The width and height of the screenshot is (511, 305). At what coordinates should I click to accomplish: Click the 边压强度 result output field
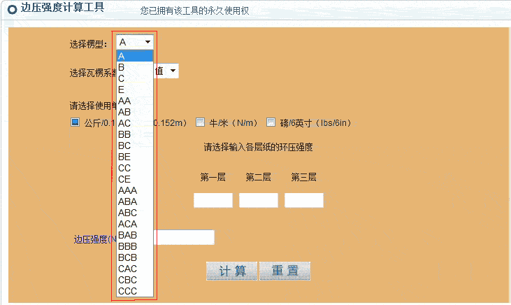coord(184,238)
